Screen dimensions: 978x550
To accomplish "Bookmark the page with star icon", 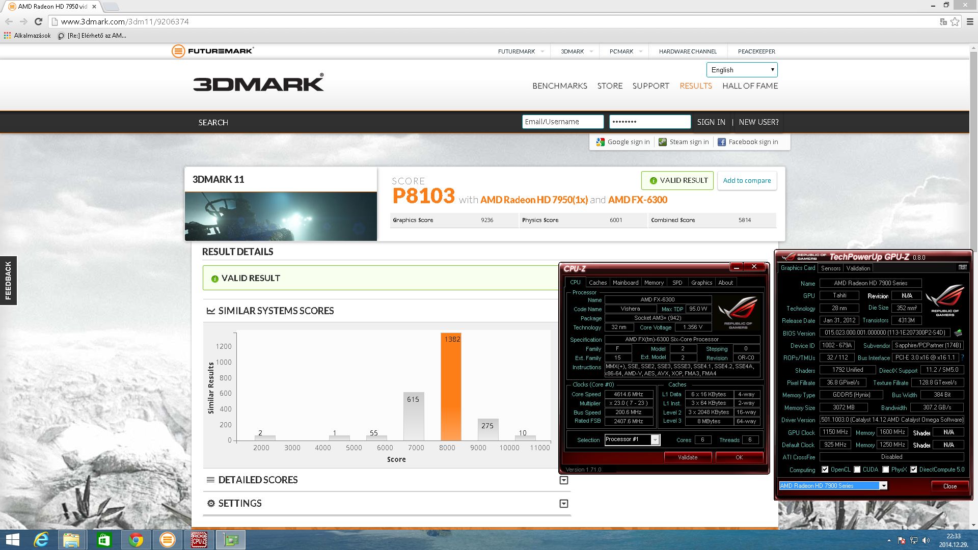I will pos(955,21).
